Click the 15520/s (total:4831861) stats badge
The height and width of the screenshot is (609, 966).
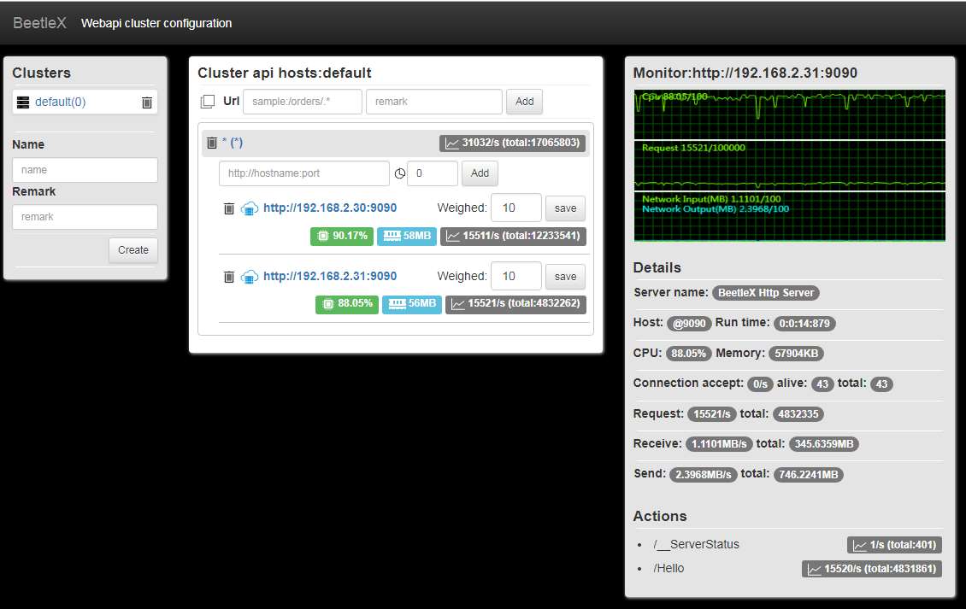pyautogui.click(x=872, y=569)
